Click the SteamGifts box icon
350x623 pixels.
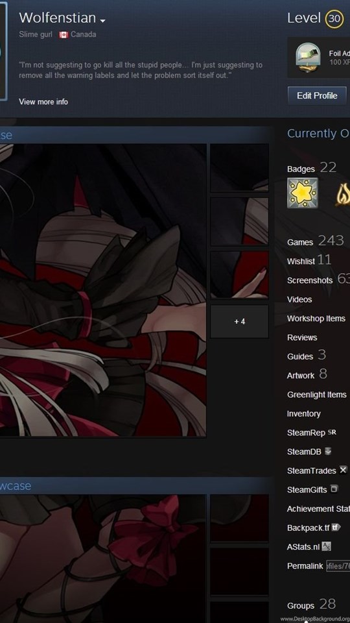[334, 489]
